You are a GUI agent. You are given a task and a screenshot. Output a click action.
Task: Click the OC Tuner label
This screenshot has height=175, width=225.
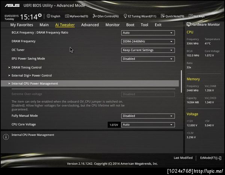click(18, 50)
